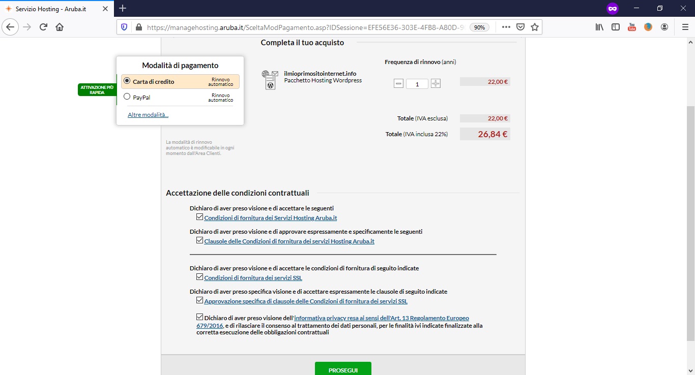Image resolution: width=695 pixels, height=375 pixels.
Task: Close the Servizio Hosting tab
Action: (104, 9)
